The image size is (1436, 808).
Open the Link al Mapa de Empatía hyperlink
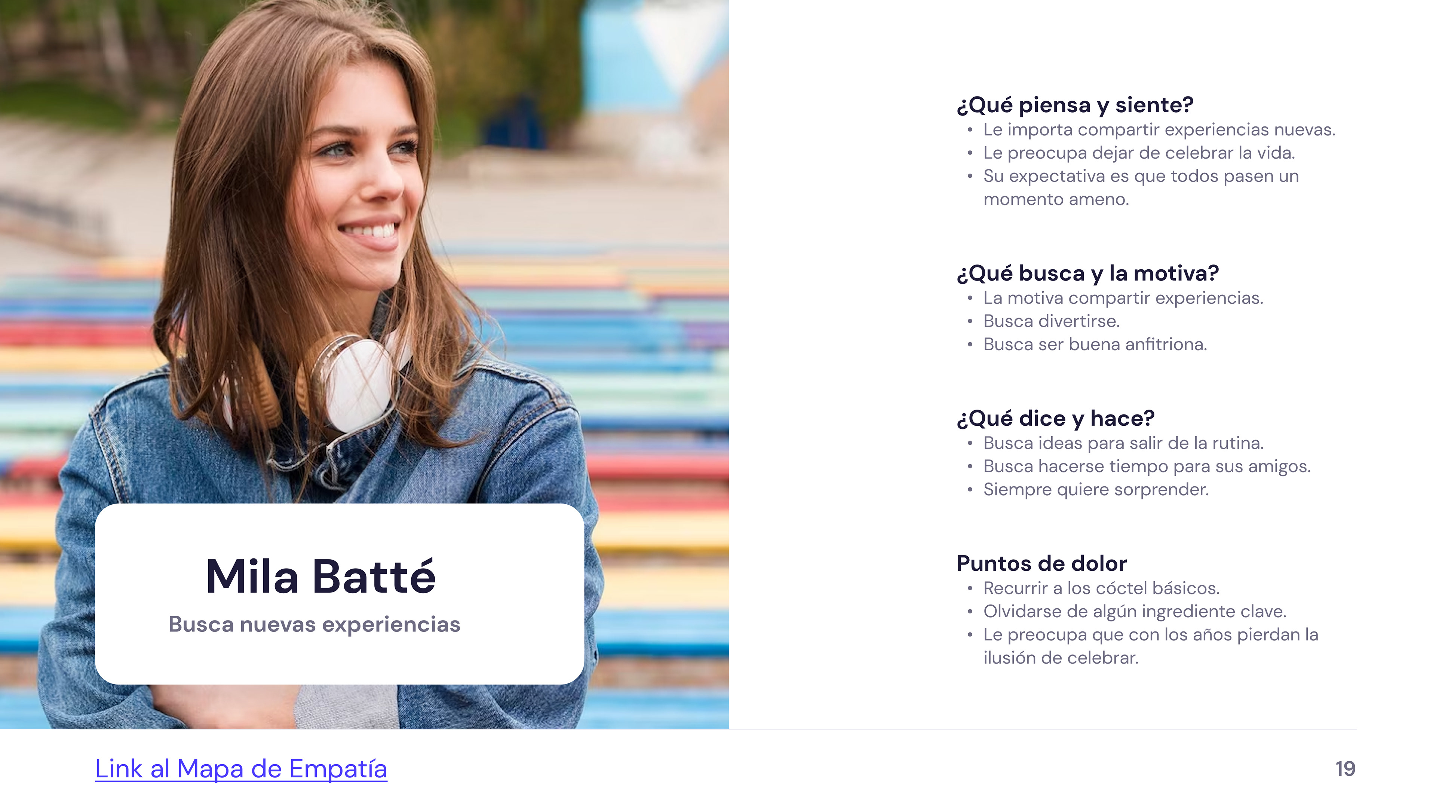pos(241,769)
